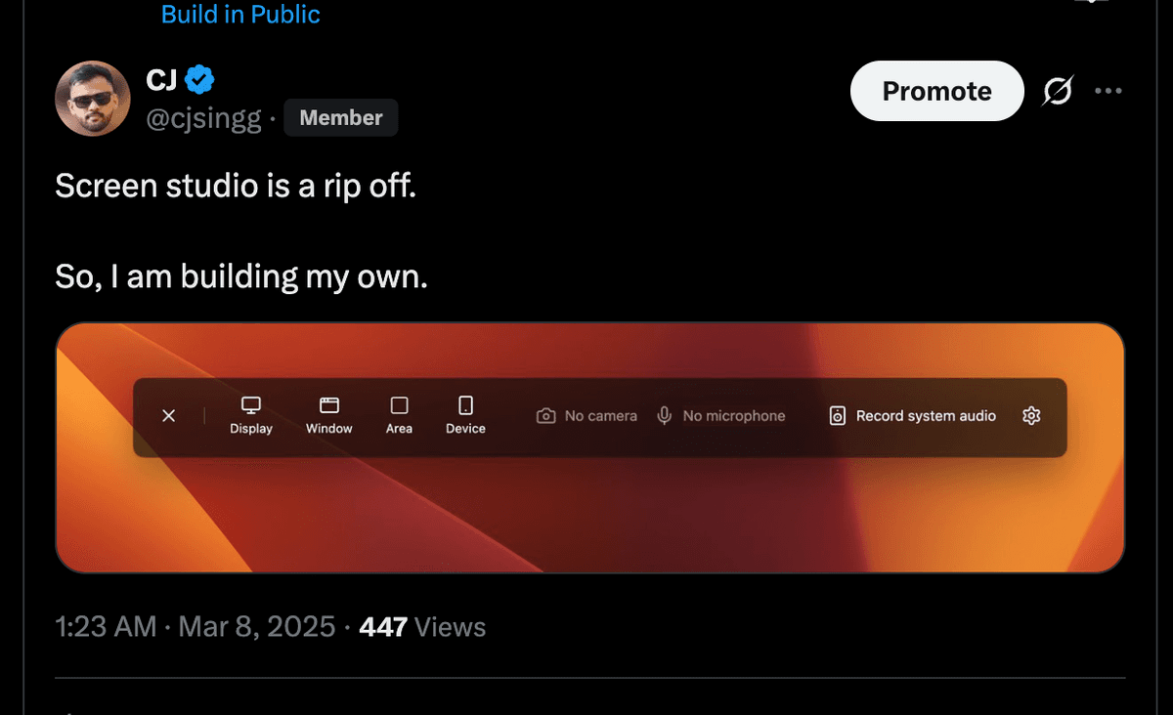Toggle Record system audio
The height and width of the screenshot is (715, 1173).
(913, 416)
